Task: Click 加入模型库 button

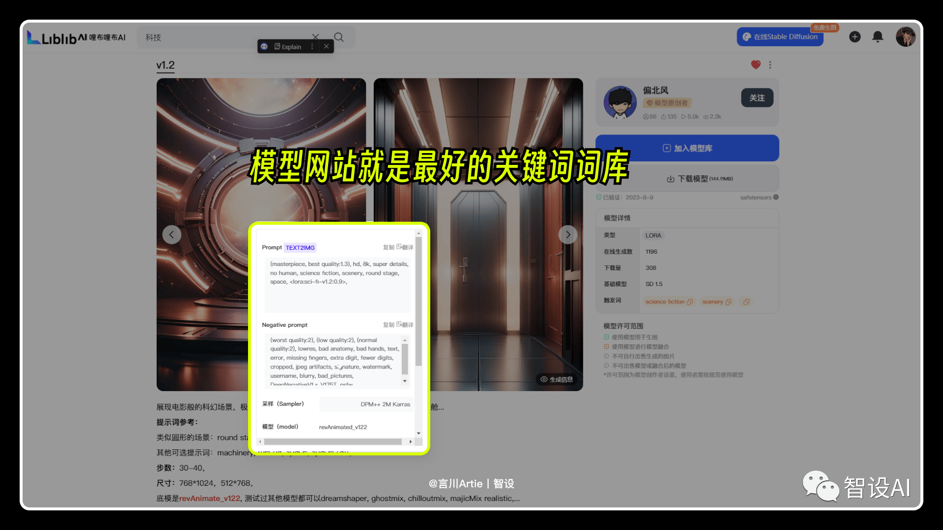Action: tap(687, 148)
